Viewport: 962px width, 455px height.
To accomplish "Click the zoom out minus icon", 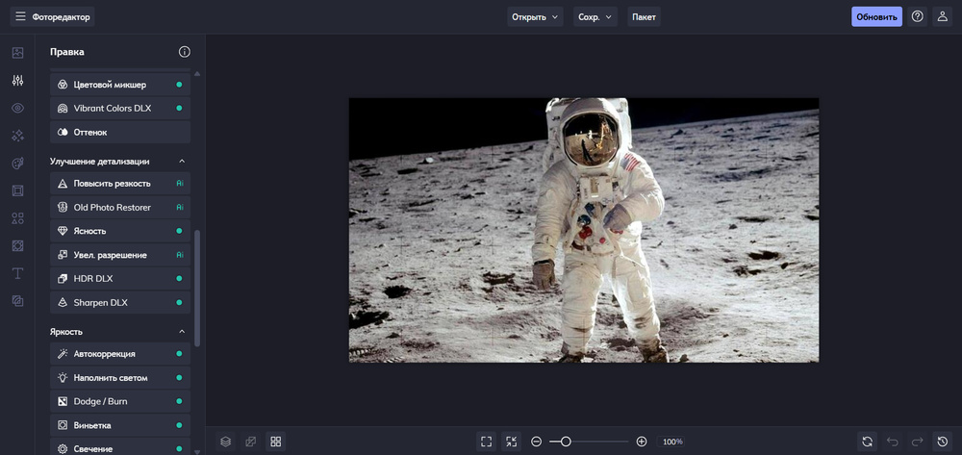I will point(536,442).
